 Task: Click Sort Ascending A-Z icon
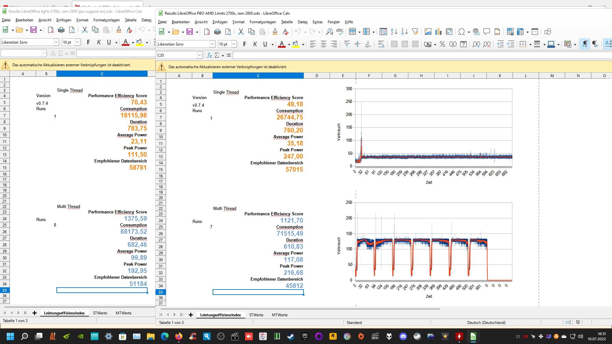coord(394,32)
